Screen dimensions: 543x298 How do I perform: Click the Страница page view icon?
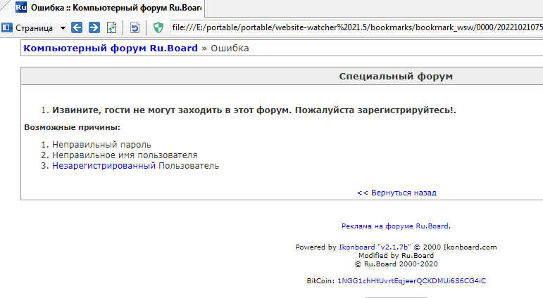tap(7, 27)
